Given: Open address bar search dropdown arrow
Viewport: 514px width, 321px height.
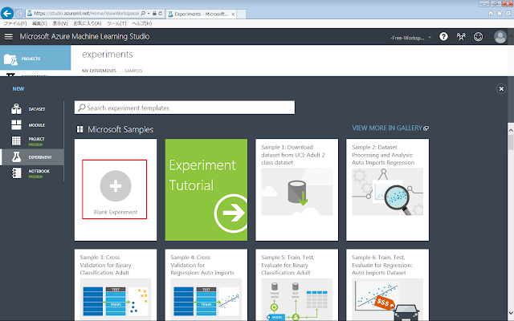Looking at the screenshot, I should tap(149, 14).
